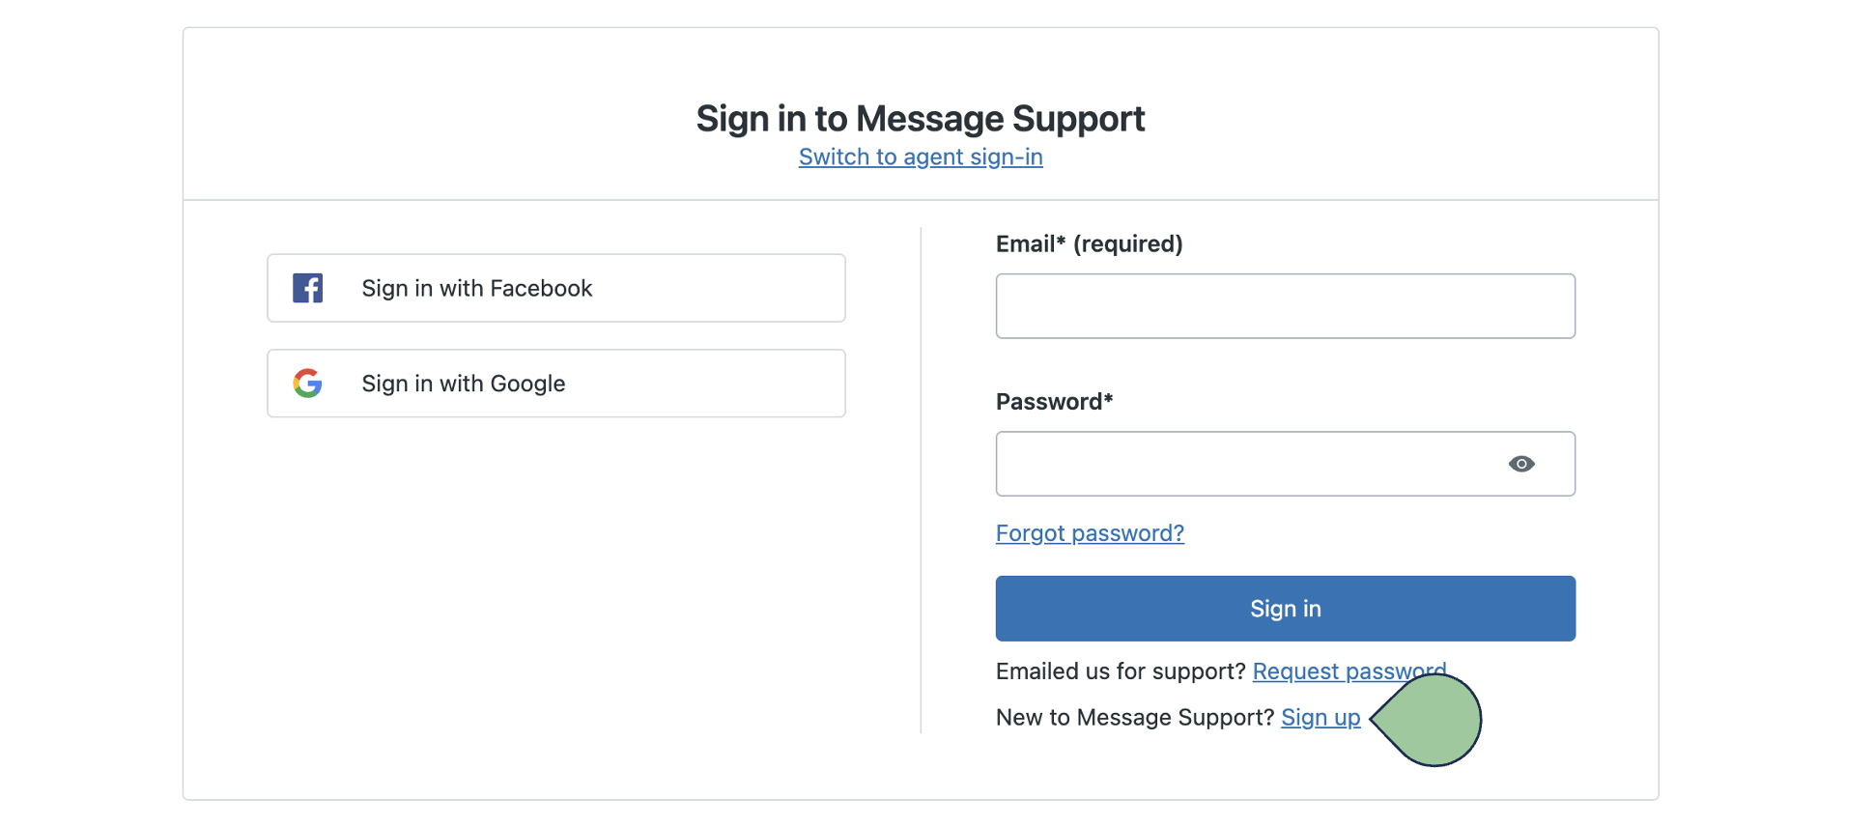Open the Forgot password? link
The height and width of the screenshot is (827, 1874).
(1090, 533)
